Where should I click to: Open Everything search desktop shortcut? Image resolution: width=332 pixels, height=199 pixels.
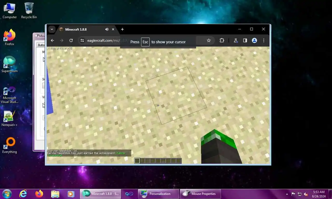10,146
